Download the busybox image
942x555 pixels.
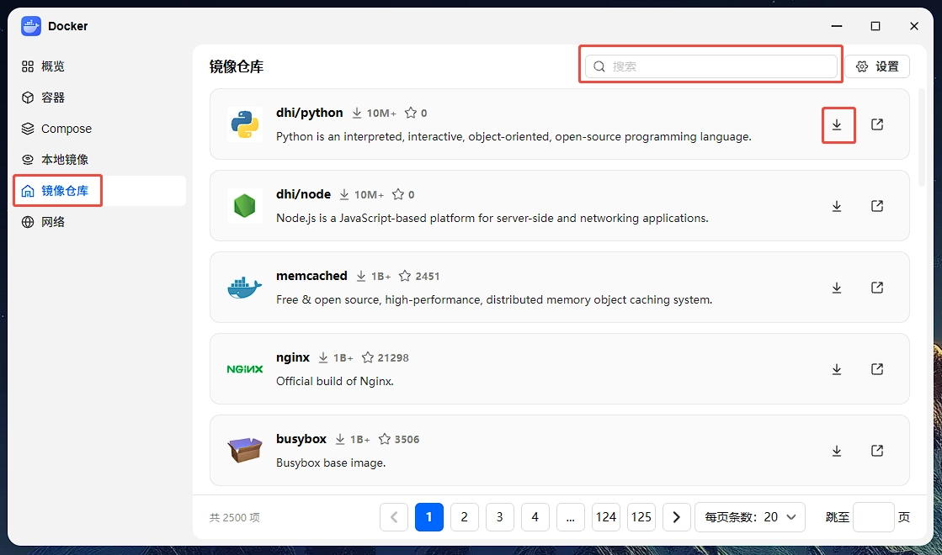tap(836, 452)
